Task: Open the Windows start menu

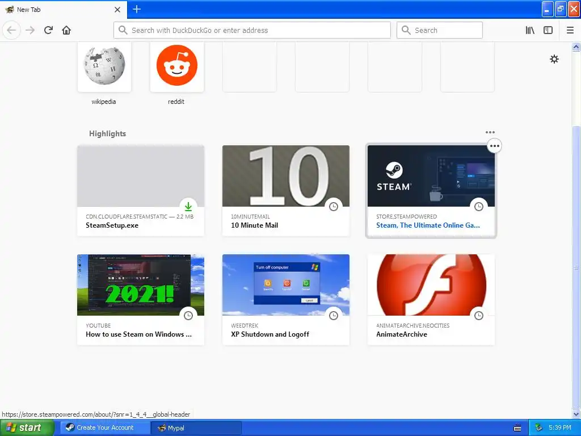Action: pos(27,428)
